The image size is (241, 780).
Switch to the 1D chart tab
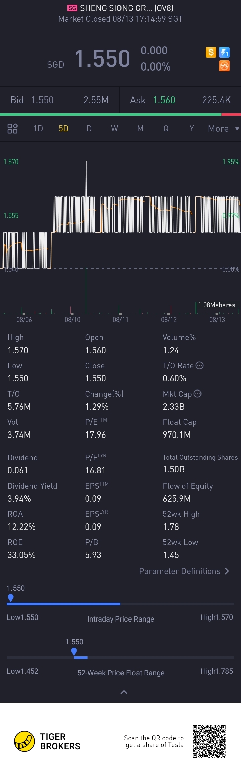pos(38,128)
